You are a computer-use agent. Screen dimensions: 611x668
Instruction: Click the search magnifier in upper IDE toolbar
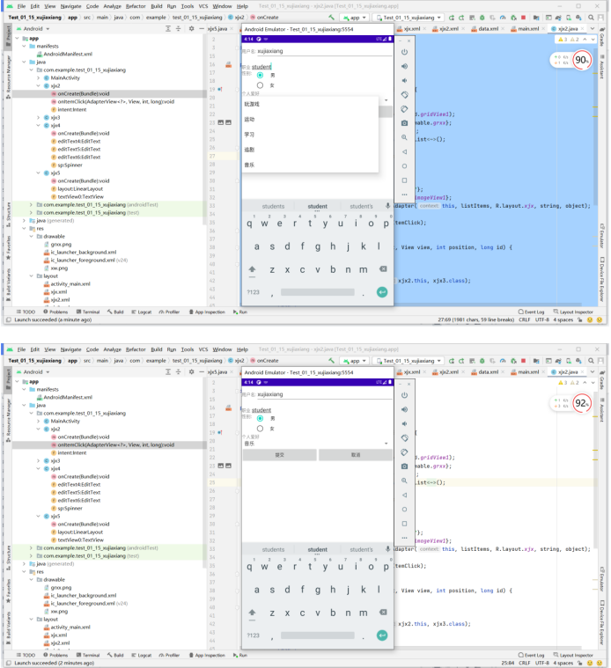coord(591,18)
